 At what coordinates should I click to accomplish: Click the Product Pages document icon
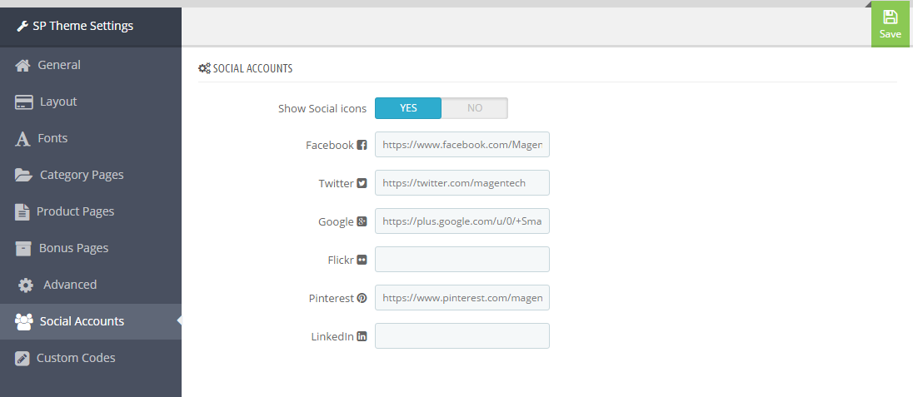click(x=22, y=212)
